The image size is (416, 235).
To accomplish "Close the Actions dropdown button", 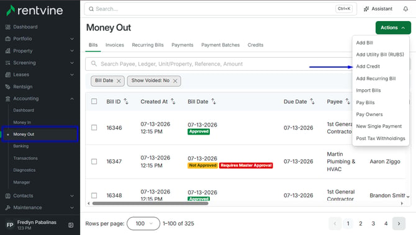I will [x=393, y=27].
